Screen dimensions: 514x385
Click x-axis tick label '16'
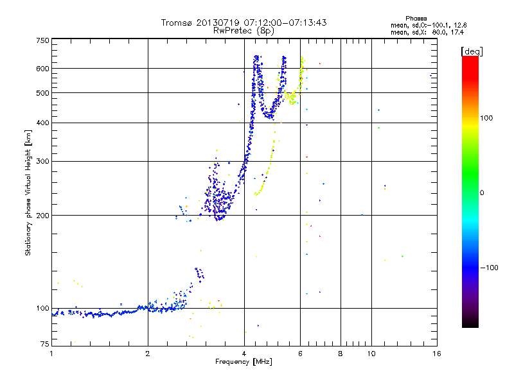pos(437,354)
